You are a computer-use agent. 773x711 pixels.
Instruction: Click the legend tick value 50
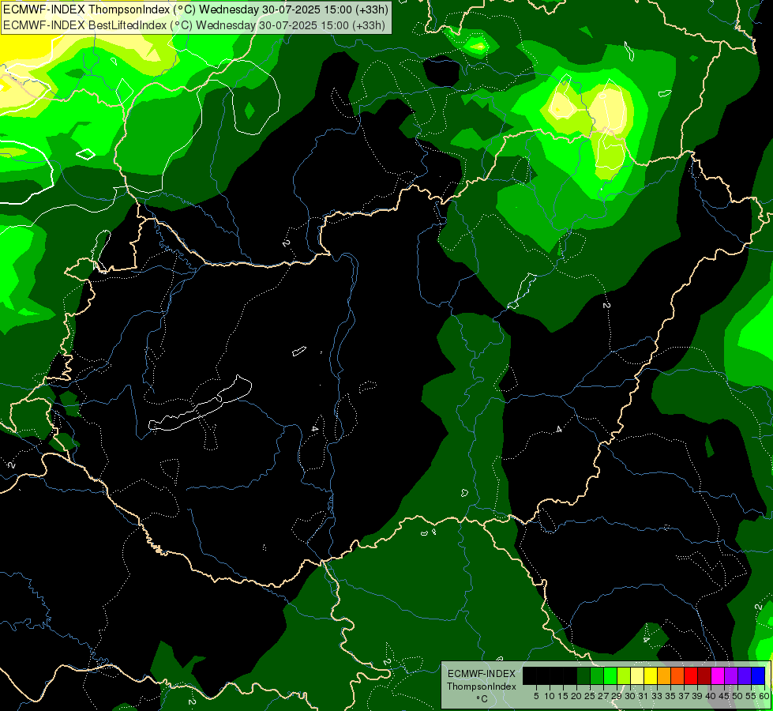[x=737, y=696]
